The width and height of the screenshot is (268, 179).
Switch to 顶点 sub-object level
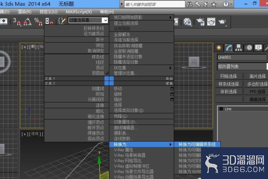click(x=100, y=68)
